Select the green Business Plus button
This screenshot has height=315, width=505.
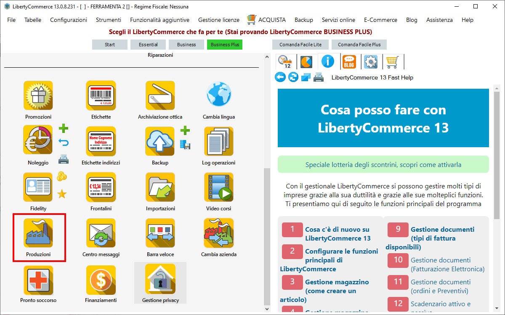225,45
